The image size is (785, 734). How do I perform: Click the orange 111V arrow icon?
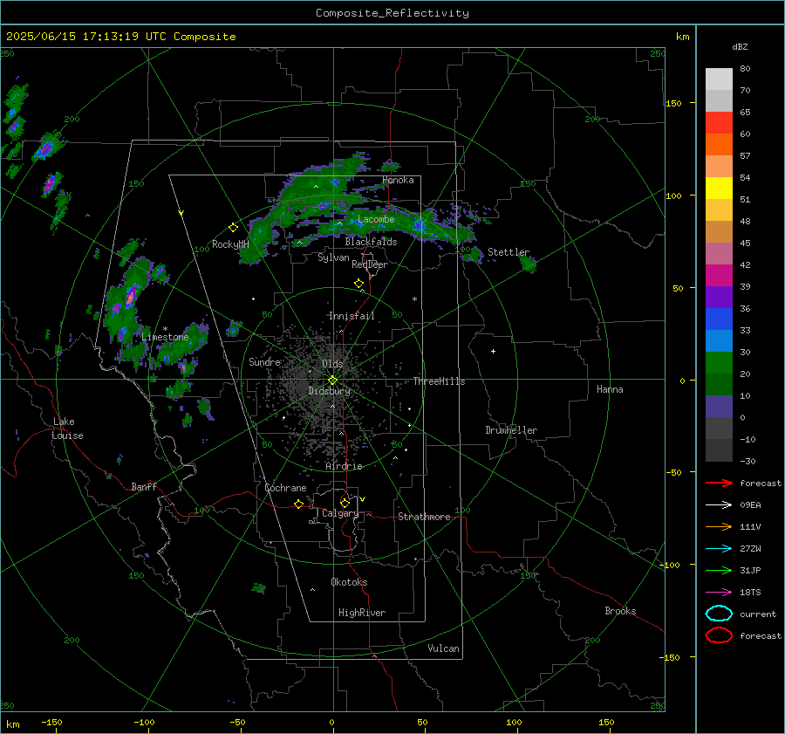pos(719,526)
